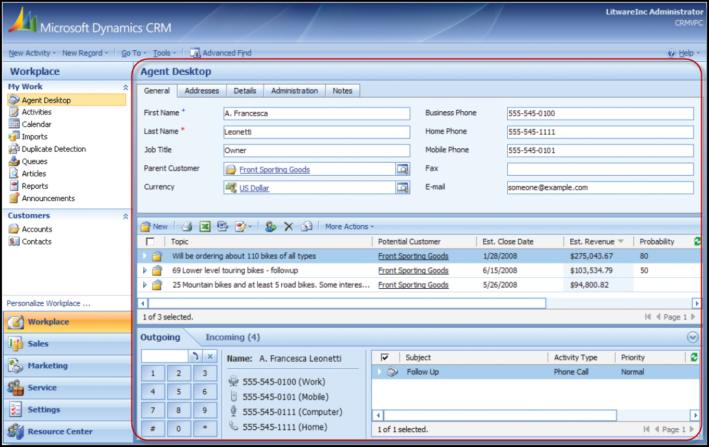Viewport: 709px width, 447px height.
Task: Print using the grid toolbar printer icon
Action: point(187,226)
